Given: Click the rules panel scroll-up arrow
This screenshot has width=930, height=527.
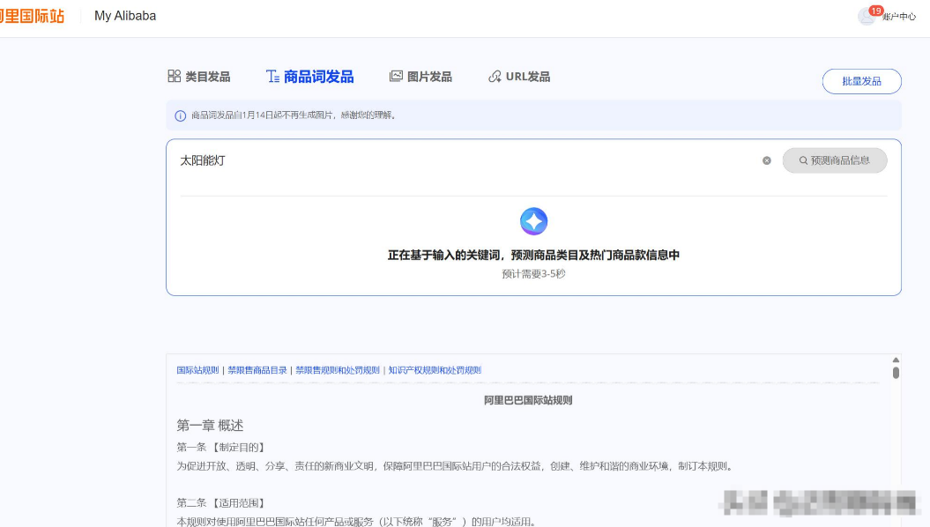Looking at the screenshot, I should (896, 360).
